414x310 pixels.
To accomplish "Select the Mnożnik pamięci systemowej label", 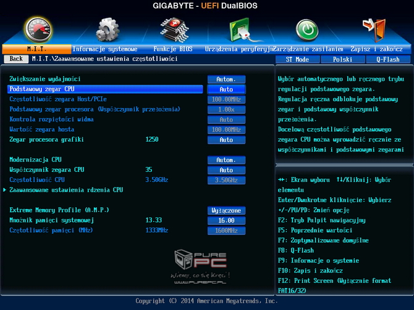I will click(x=52, y=220).
